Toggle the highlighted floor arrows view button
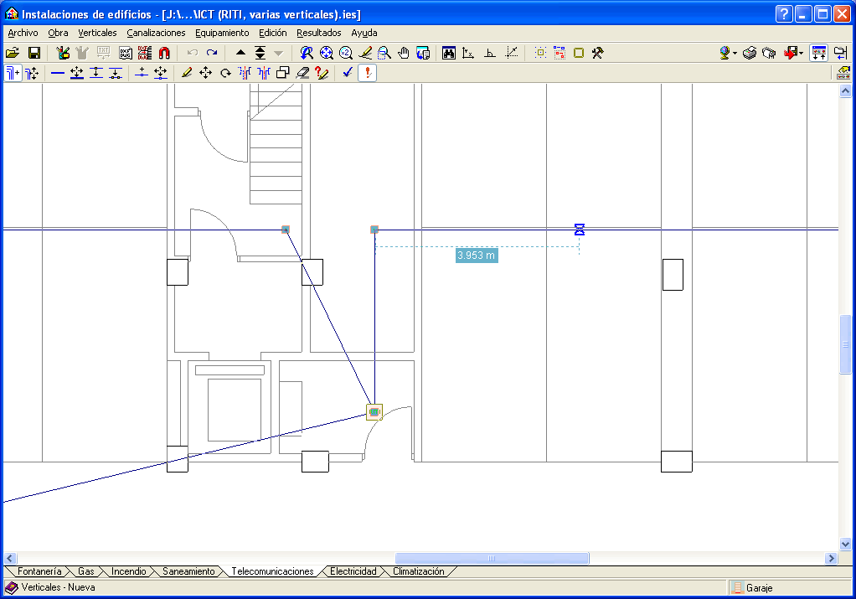Image resolution: width=856 pixels, height=599 pixels. (818, 53)
